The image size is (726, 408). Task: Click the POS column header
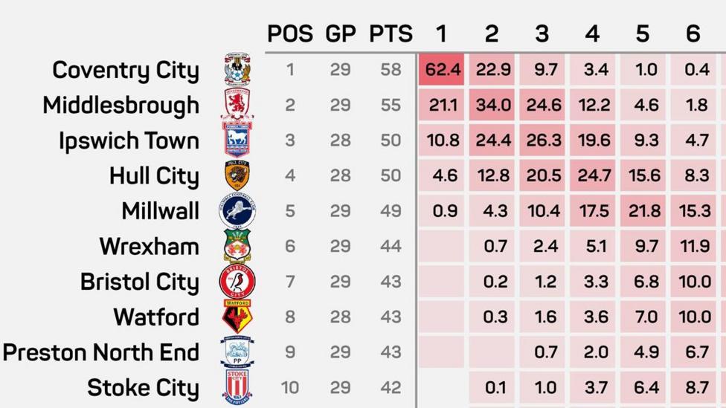pos(290,34)
